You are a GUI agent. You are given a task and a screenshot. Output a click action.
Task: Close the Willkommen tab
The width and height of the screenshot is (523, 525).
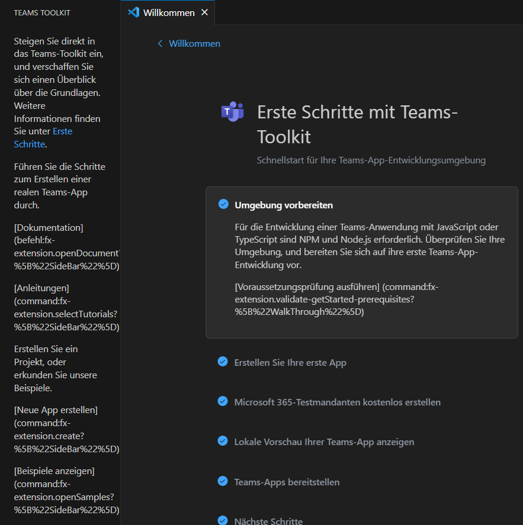click(204, 12)
